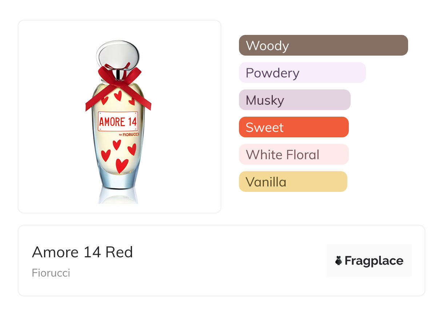Click the large bottom heart on the bottle
The image size is (443, 314).
tap(121, 165)
